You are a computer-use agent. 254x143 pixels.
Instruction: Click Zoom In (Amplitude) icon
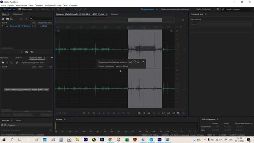[x=139, y=113]
